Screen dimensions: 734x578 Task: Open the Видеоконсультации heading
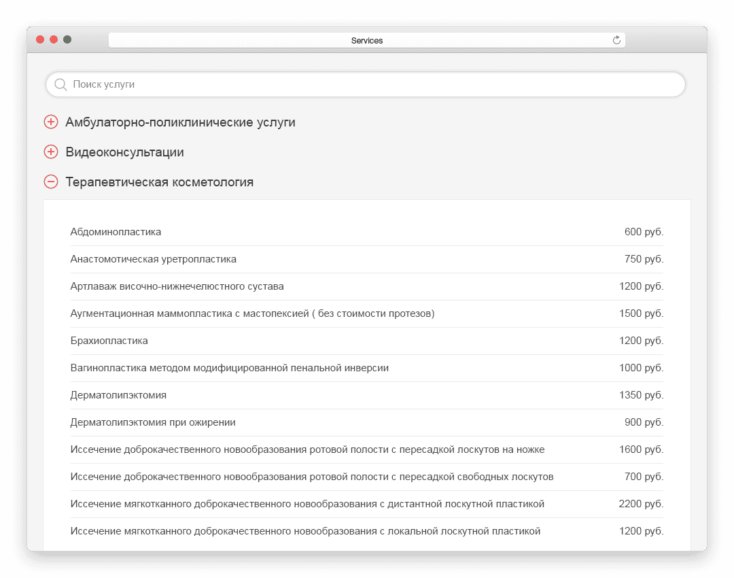click(124, 152)
